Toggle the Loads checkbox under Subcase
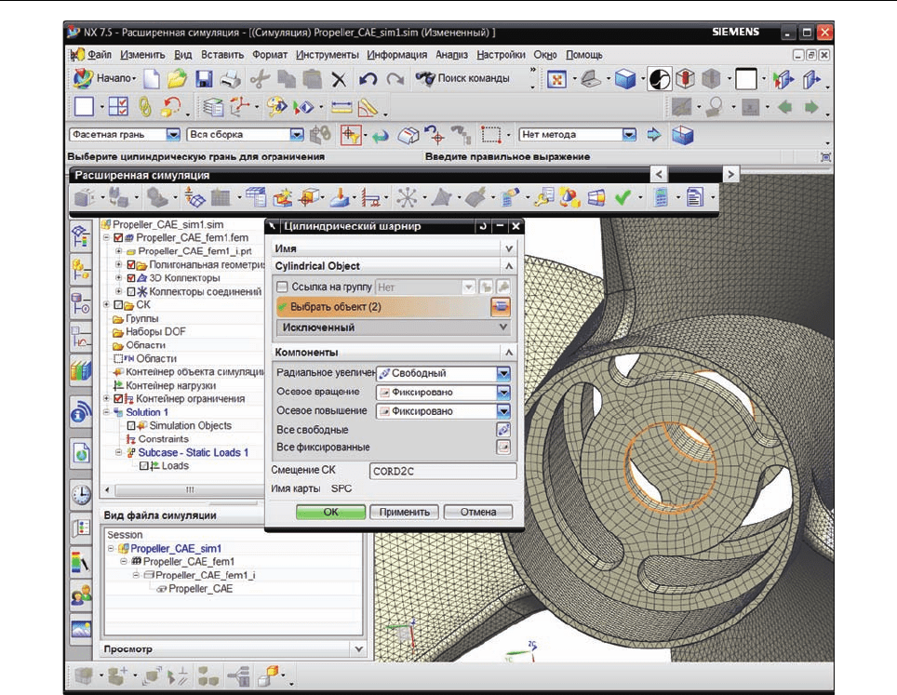Screen dimensions: 897x695 (143, 466)
